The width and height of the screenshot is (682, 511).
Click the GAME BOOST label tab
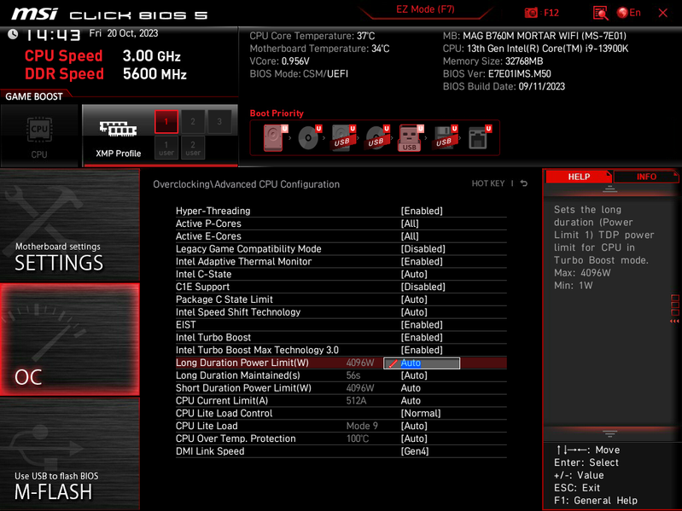[34, 96]
